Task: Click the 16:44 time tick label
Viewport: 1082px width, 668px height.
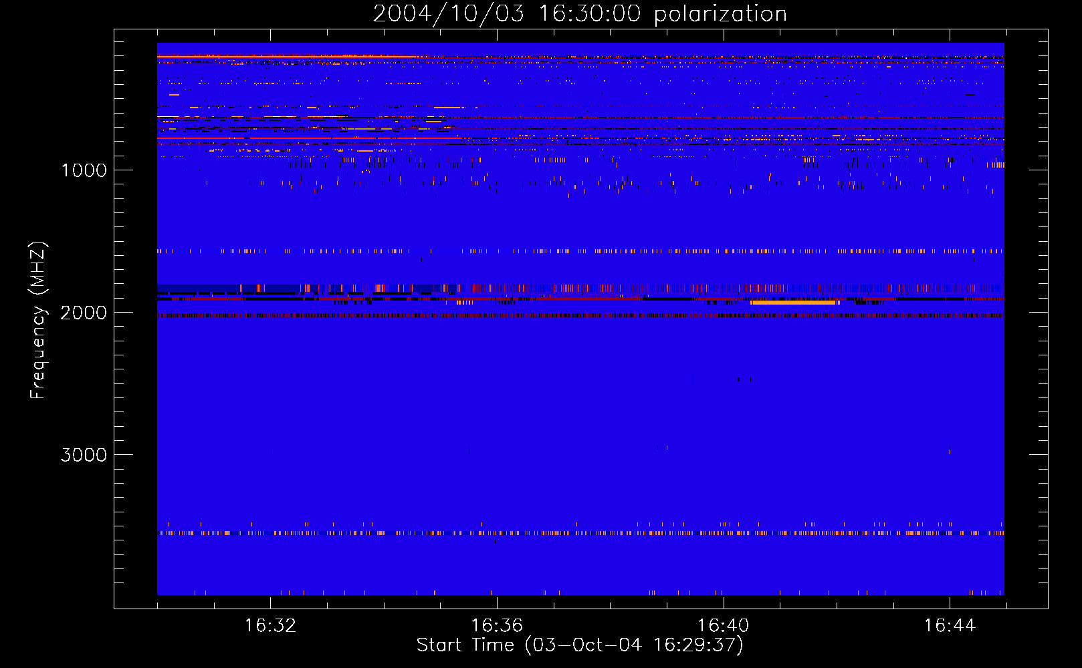Action: point(950,626)
